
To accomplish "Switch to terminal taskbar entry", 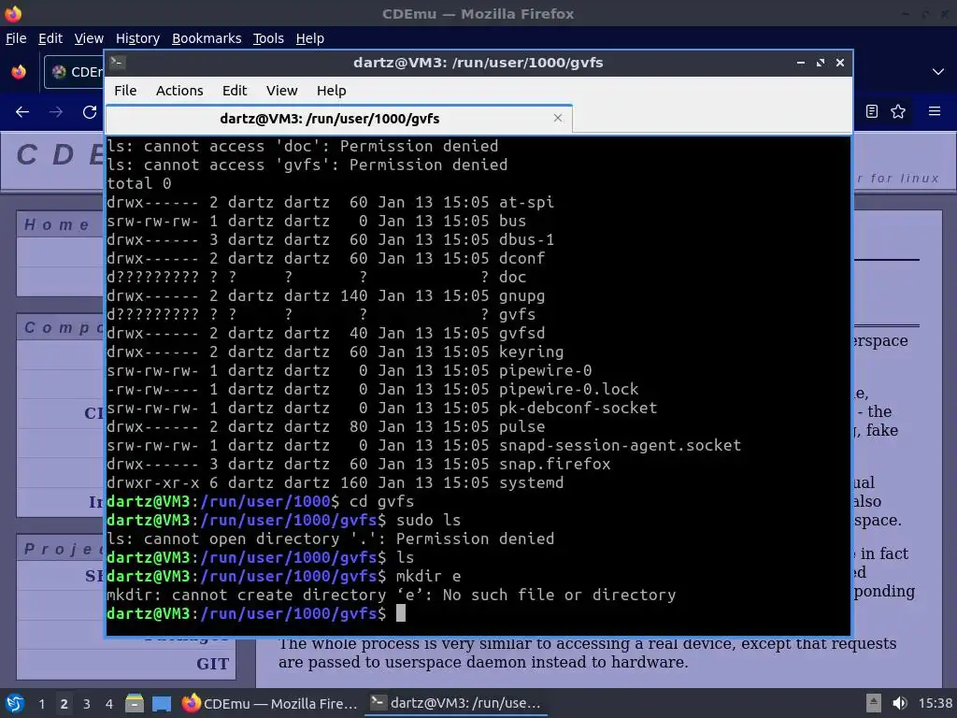I will [x=456, y=703].
